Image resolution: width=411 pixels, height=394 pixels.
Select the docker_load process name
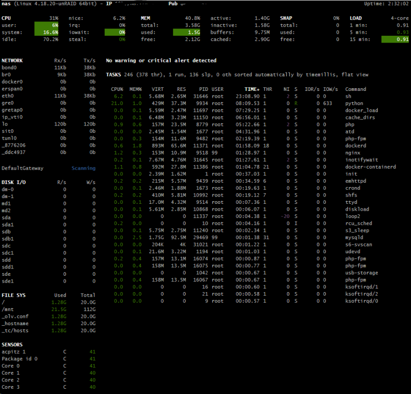tap(362, 110)
